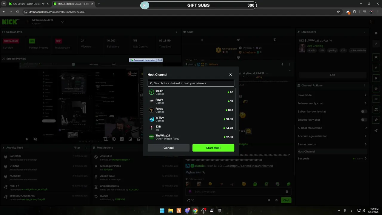Image resolution: width=382 pixels, height=215 pixels.
Task: Click the Edit stream info button
Action: pos(332,75)
